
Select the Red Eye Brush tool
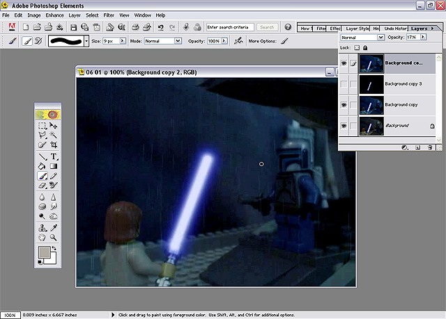click(53, 186)
